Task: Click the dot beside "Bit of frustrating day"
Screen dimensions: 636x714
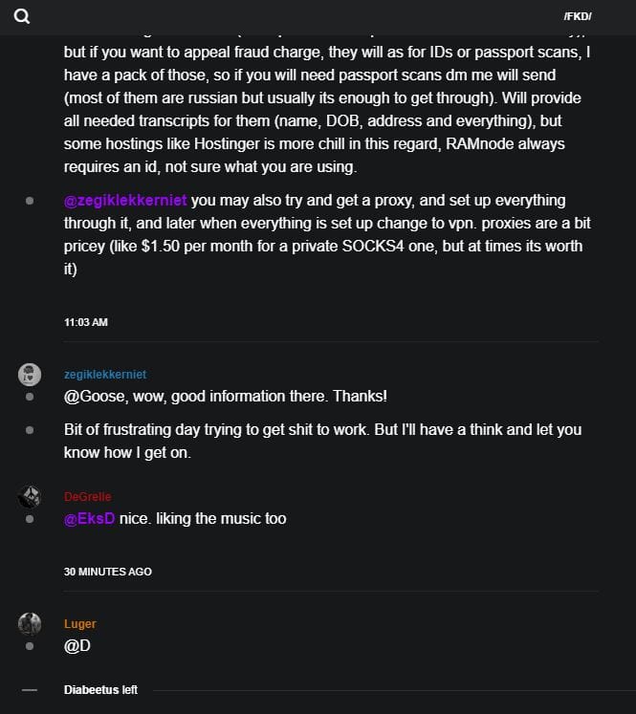Action: (30, 430)
